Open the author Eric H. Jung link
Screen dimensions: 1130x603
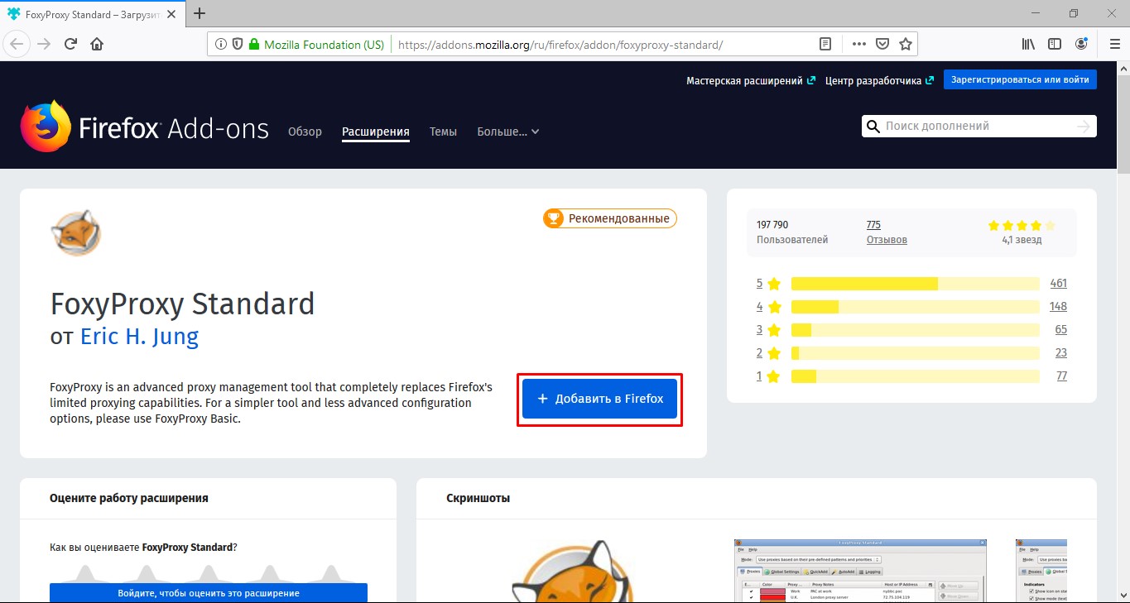139,337
